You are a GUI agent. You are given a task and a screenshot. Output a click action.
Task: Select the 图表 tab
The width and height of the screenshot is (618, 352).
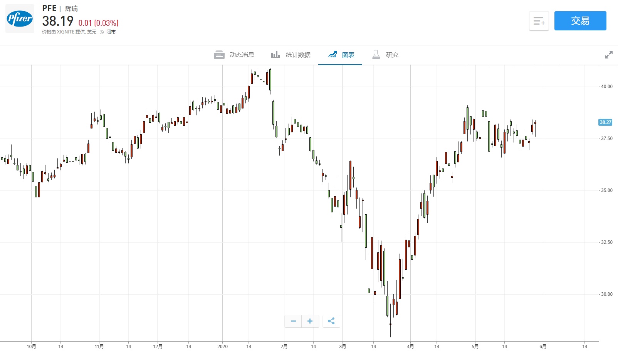(x=348, y=55)
